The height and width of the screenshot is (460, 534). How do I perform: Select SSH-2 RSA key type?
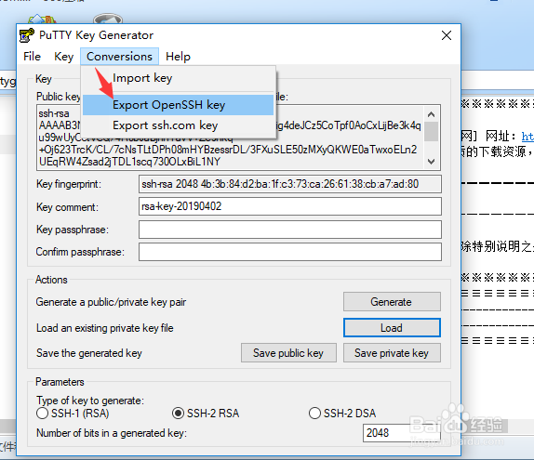206,414
